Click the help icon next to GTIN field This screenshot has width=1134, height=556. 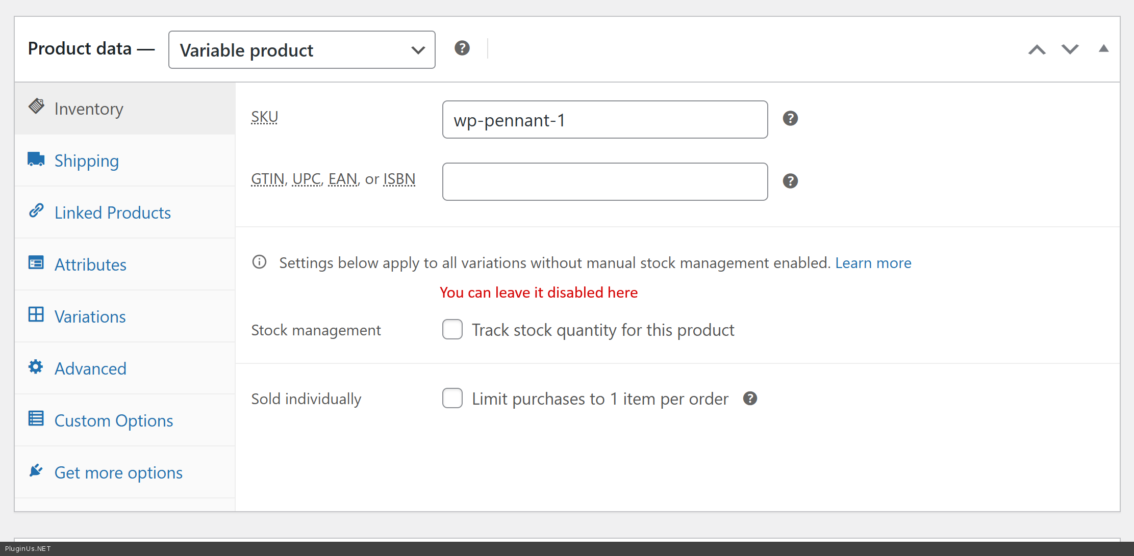pyautogui.click(x=790, y=181)
